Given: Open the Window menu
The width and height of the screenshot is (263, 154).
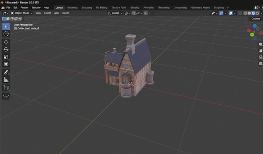Looking at the screenshot, I should 36,8.
